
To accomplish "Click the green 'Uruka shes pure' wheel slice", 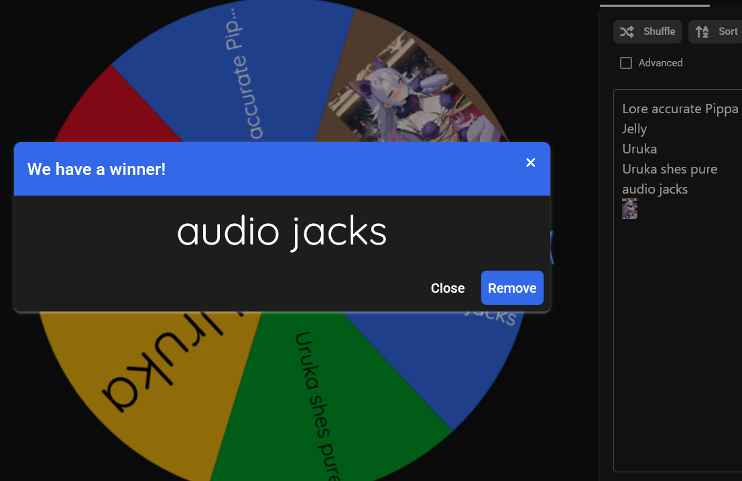I will pyautogui.click(x=326, y=397).
